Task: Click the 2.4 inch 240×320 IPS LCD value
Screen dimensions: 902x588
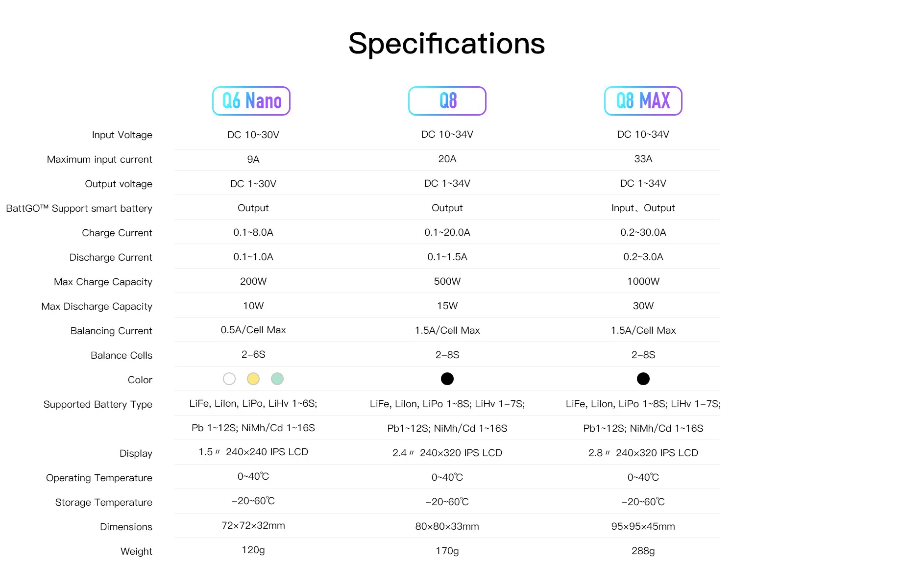Action: coord(447,453)
